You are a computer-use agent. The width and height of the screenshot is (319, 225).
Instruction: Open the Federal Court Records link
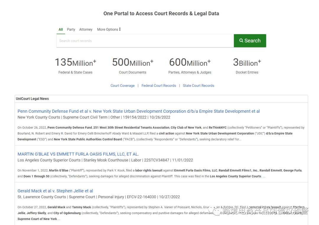159,86
